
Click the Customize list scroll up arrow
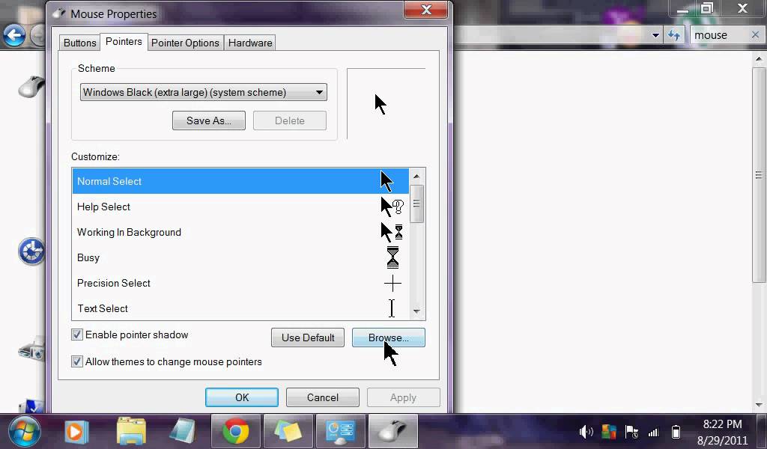click(416, 177)
